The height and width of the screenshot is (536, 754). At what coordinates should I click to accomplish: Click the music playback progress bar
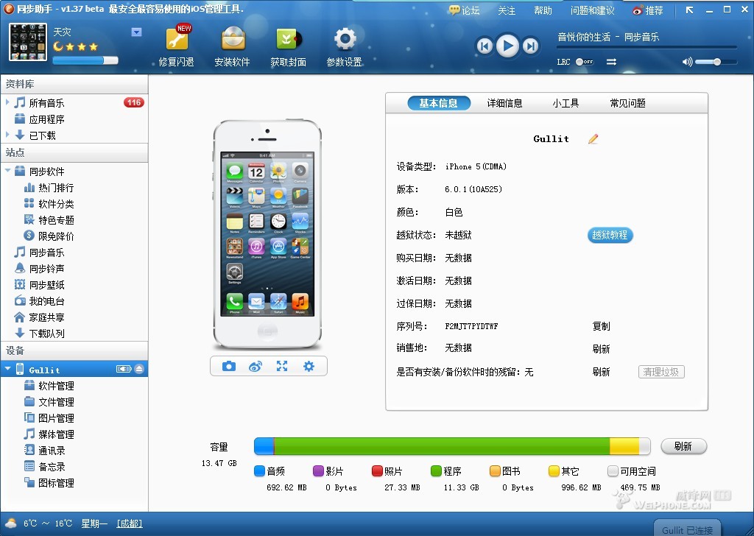pyautogui.click(x=646, y=48)
